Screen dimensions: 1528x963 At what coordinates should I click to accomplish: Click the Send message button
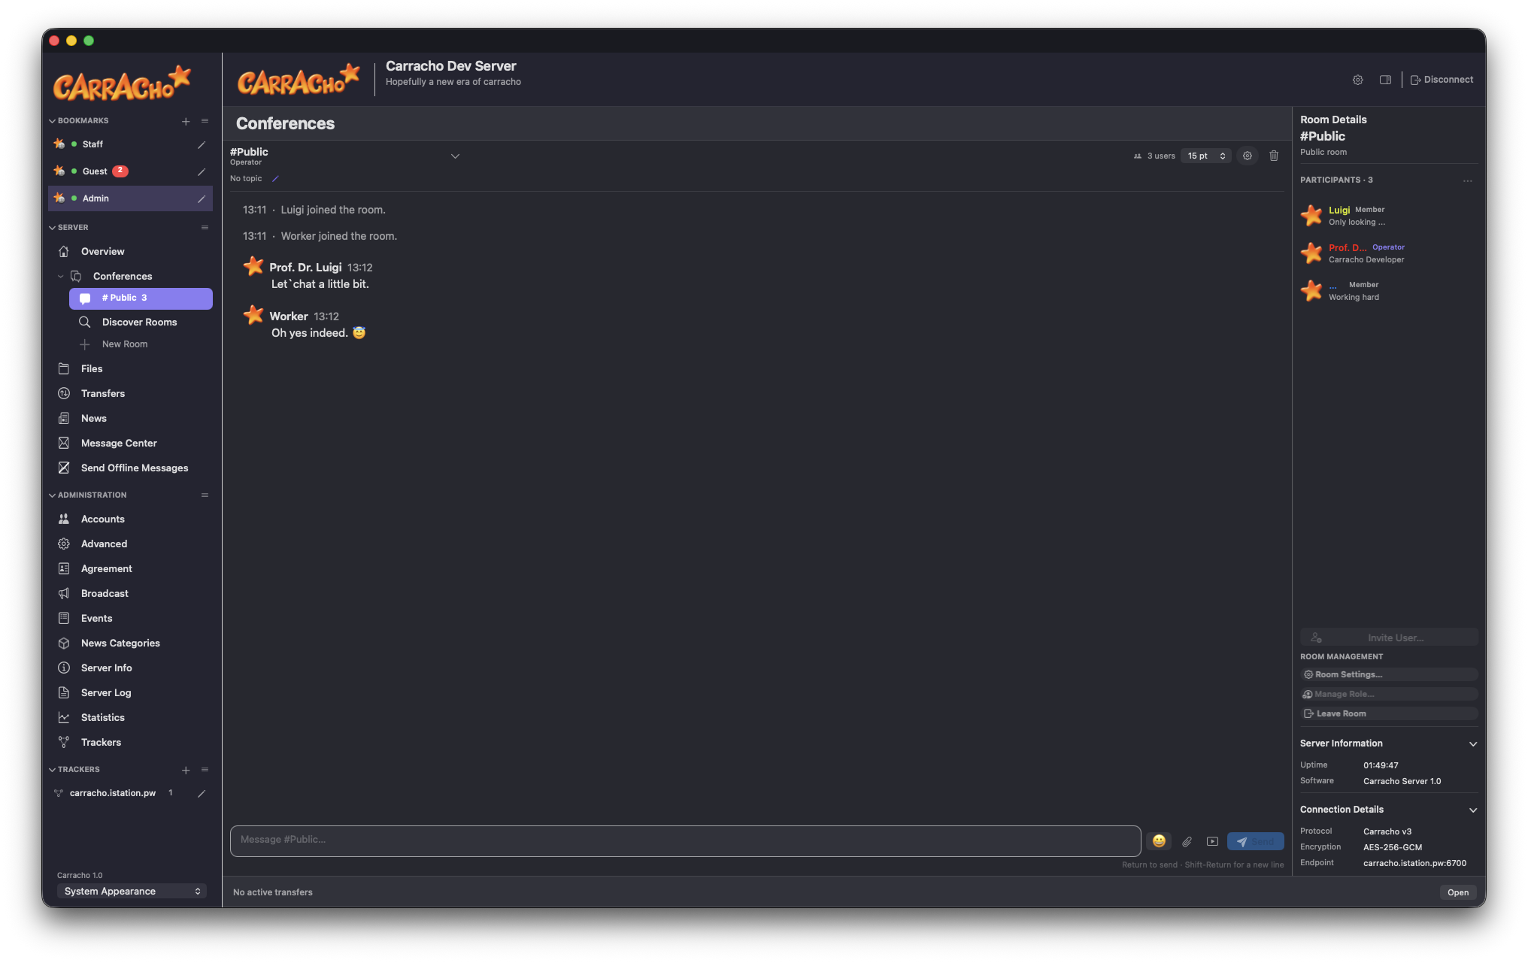pos(1255,841)
